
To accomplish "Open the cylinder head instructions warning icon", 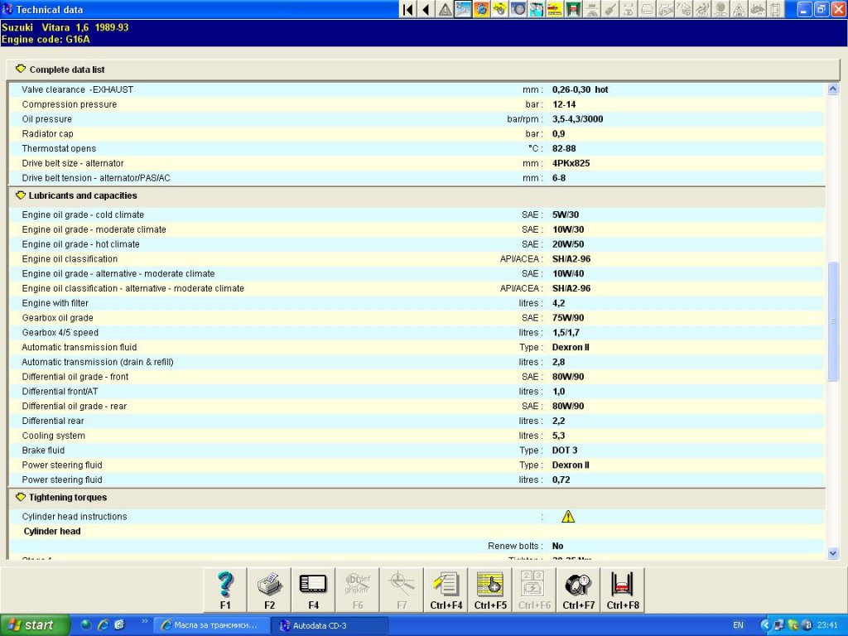I will (568, 517).
